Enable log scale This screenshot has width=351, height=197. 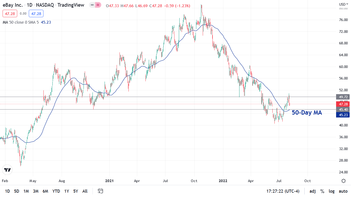pos(332,191)
